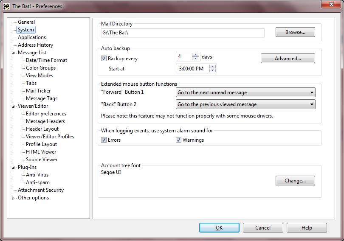Open Source Viewer settings
This screenshot has height=241, width=344.
[42, 160]
